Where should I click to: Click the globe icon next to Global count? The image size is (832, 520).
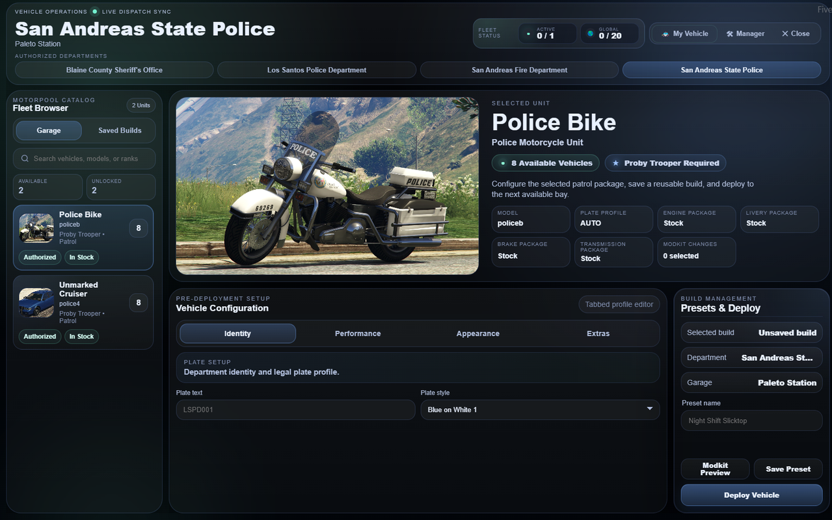coord(591,34)
